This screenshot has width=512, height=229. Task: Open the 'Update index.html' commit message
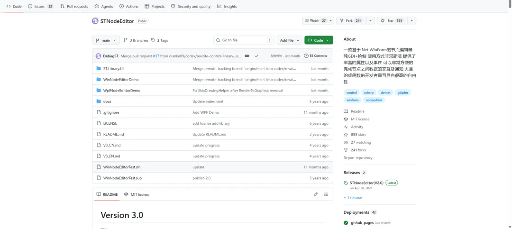tap(208, 101)
